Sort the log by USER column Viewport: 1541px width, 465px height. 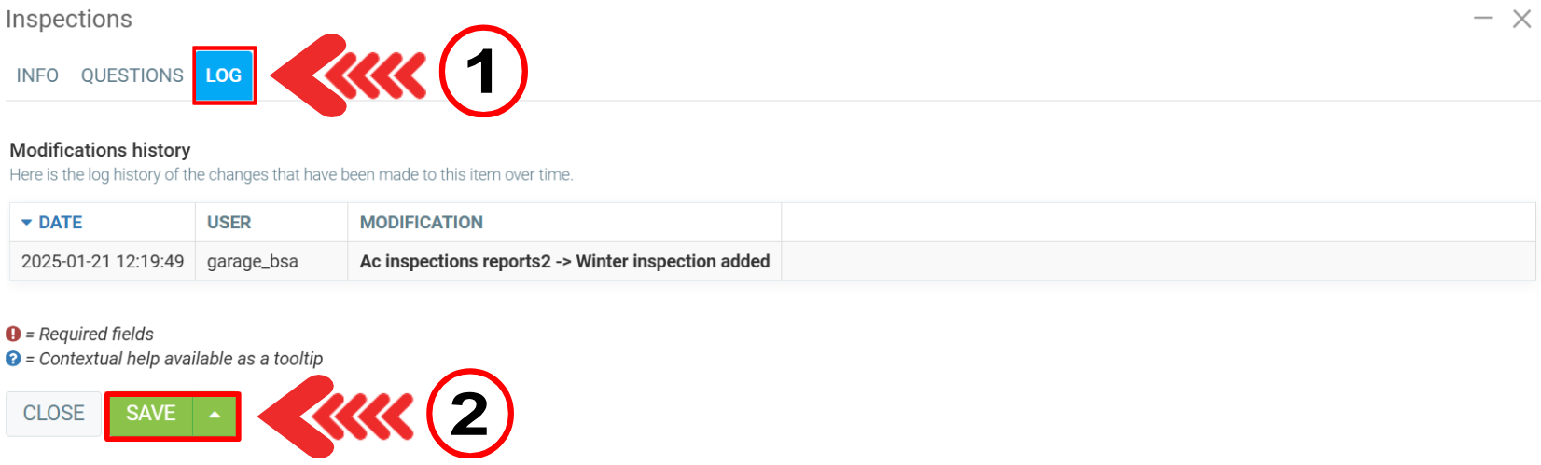(229, 223)
